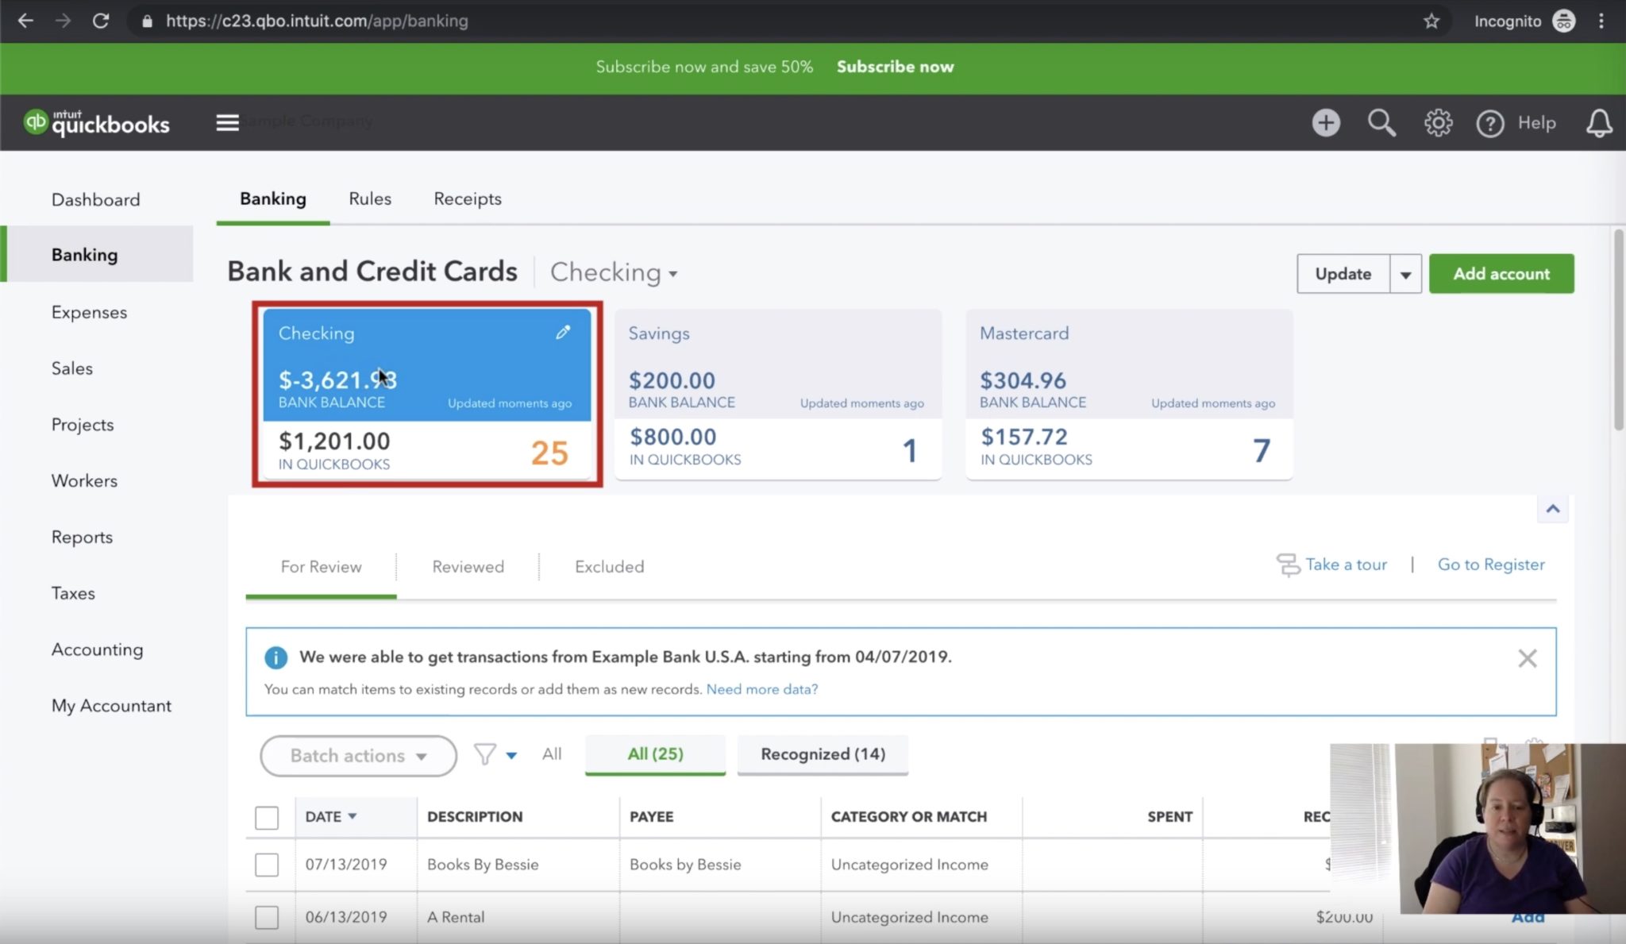Screen dimensions: 1626x944
Task: Check the box for Books By Bessie row
Action: [267, 865]
